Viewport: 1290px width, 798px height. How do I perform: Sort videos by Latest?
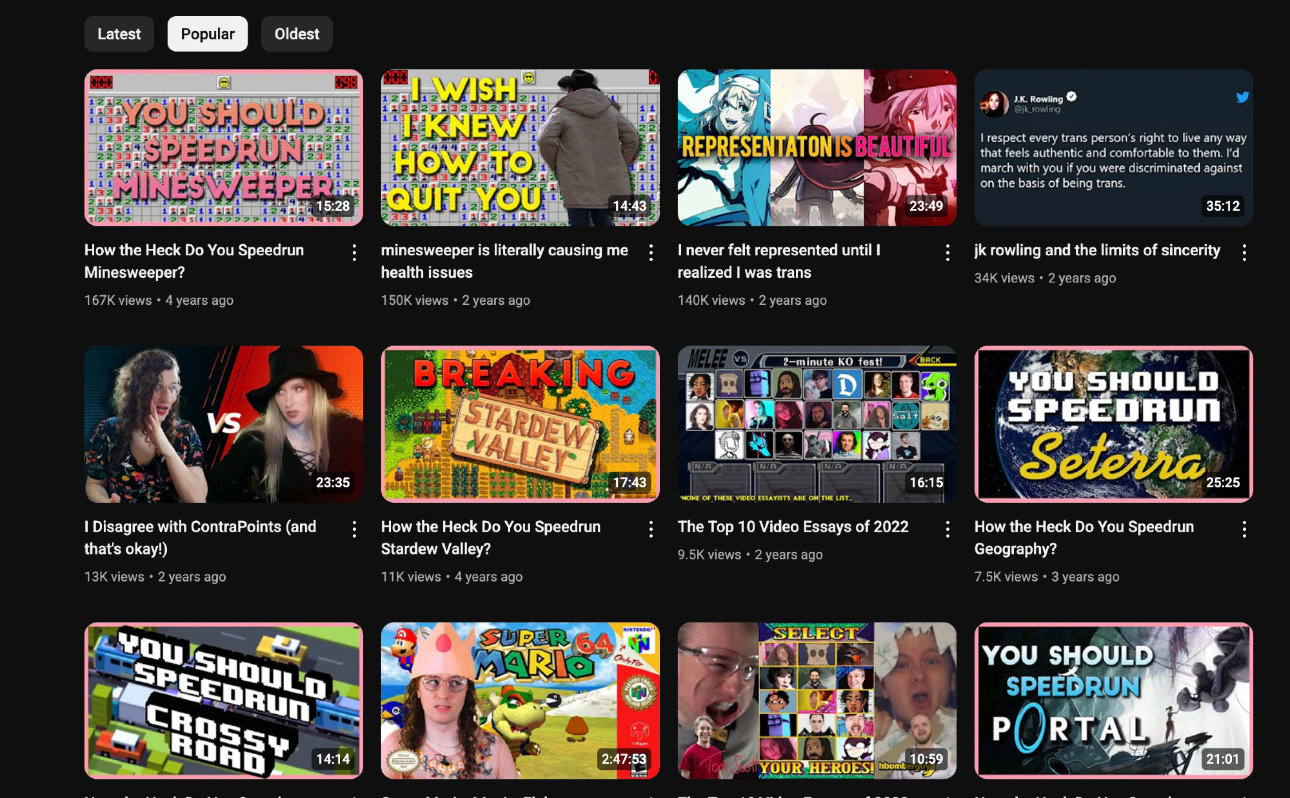(x=119, y=34)
